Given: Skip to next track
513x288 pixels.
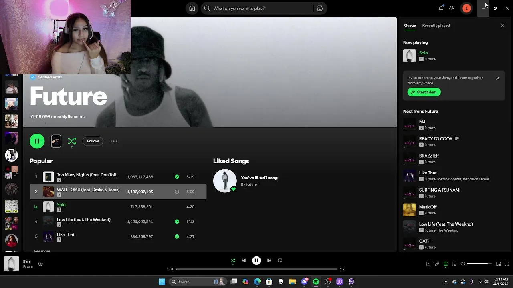Looking at the screenshot, I should pyautogui.click(x=269, y=260).
